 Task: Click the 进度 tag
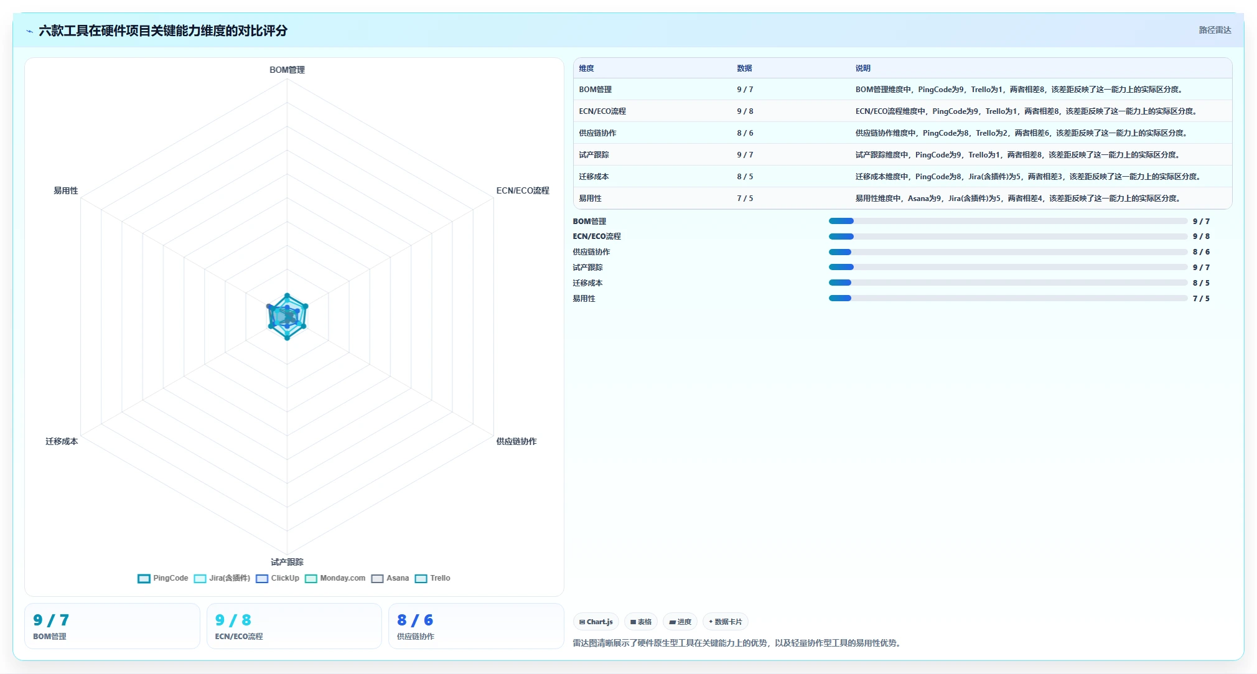pos(680,622)
